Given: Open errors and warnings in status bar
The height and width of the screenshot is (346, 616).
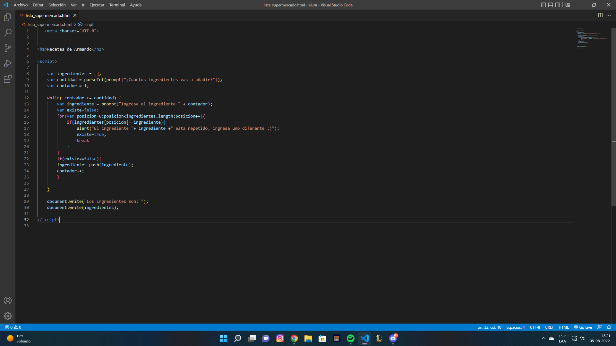Looking at the screenshot, I should pos(13,327).
